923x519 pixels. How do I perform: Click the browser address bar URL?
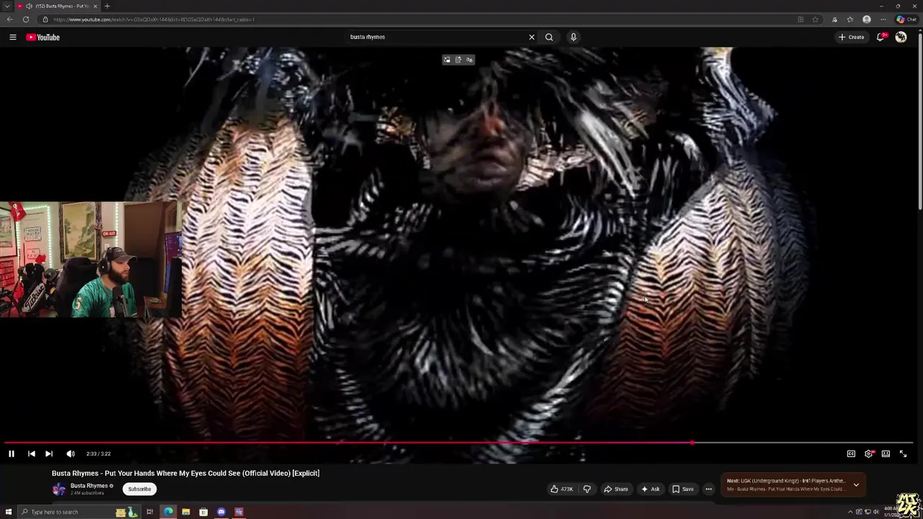pos(154,19)
